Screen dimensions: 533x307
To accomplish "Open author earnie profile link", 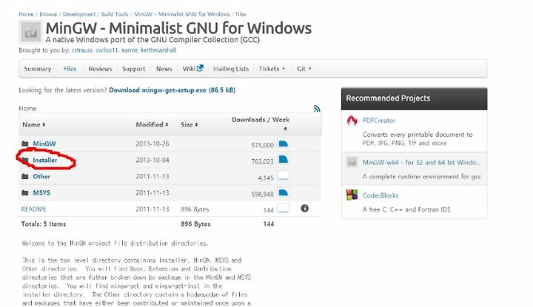I will coord(130,50).
